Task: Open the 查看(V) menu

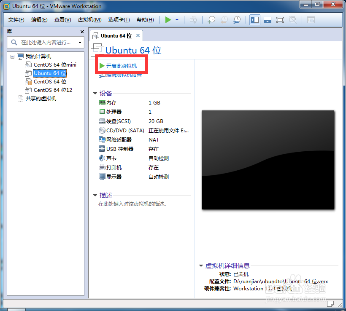Action: pos(63,20)
